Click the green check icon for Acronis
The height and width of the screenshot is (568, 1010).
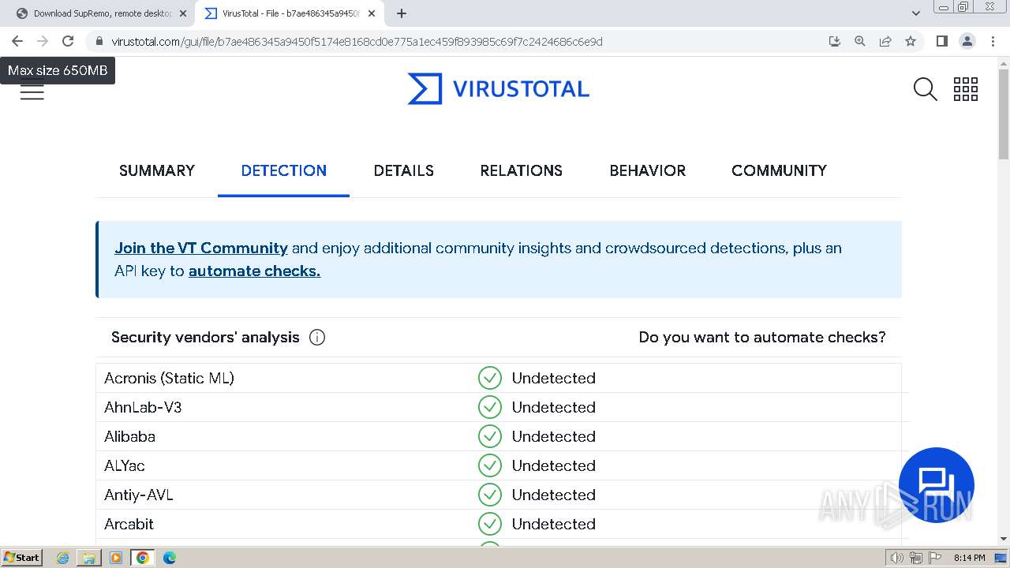click(490, 378)
